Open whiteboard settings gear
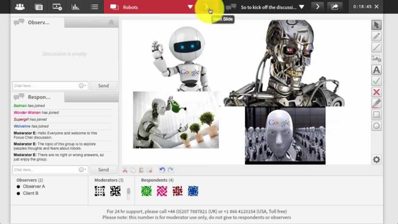 tap(377, 160)
